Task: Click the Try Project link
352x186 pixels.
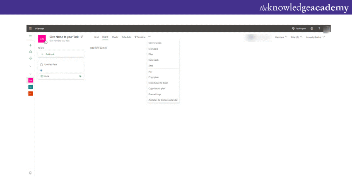Action: tap(299, 29)
